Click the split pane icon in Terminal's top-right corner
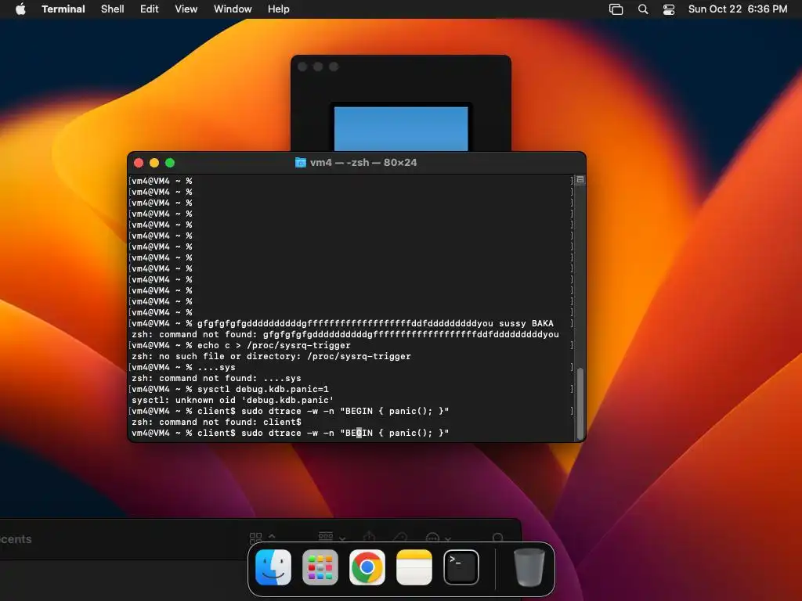The width and height of the screenshot is (802, 601). point(580,180)
